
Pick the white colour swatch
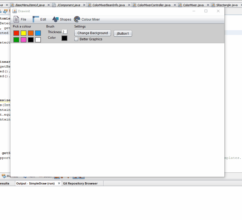38,40
